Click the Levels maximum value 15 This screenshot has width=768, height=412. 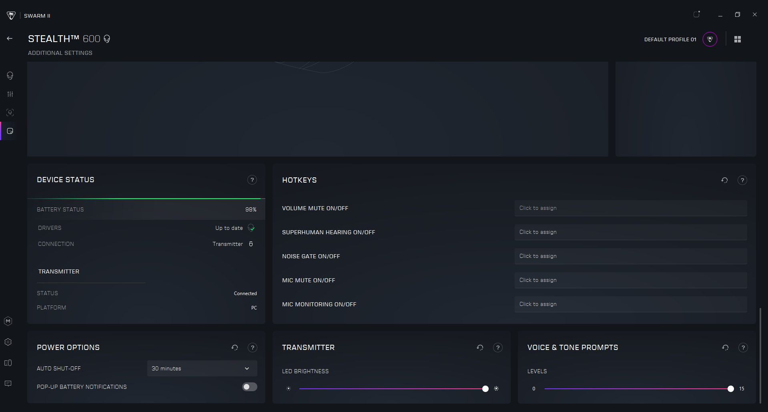[742, 389]
